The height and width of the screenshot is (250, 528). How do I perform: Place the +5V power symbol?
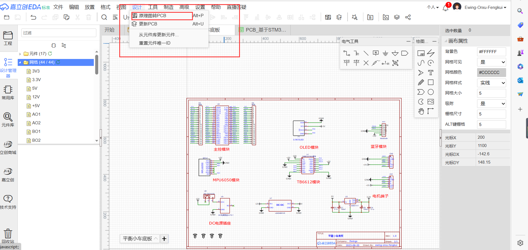356,63
